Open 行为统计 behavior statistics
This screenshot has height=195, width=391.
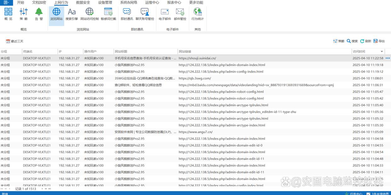pyautogui.click(x=198, y=14)
